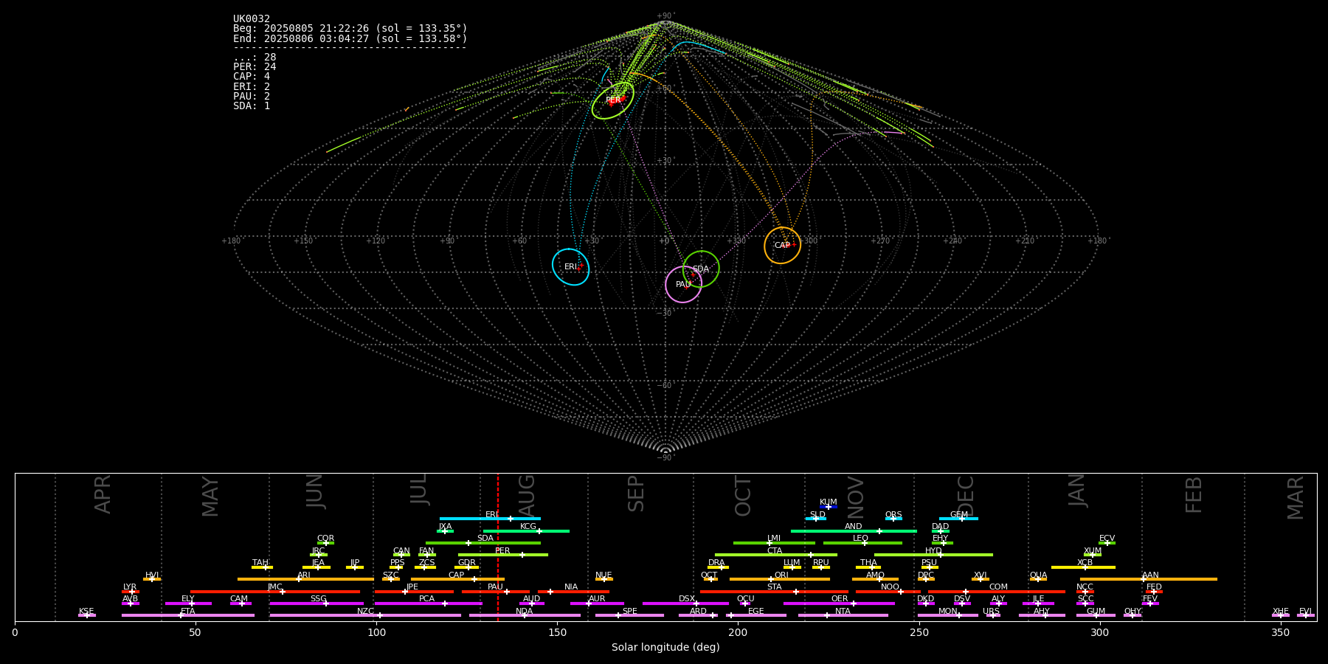The height and width of the screenshot is (664, 1328).
Task: Click the 'ERI: 2' count entry
Action: pyautogui.click(x=252, y=86)
